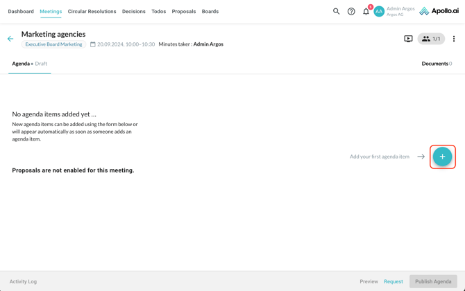Viewport: 465px width, 291px height.
Task: Click the AA user avatar
Action: click(x=379, y=11)
